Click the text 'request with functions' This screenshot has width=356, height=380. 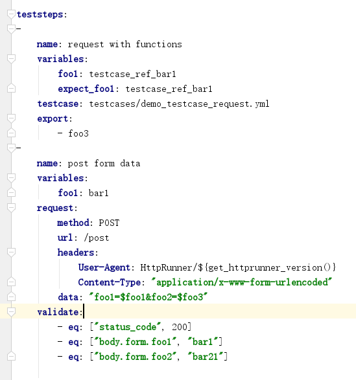pos(125,44)
